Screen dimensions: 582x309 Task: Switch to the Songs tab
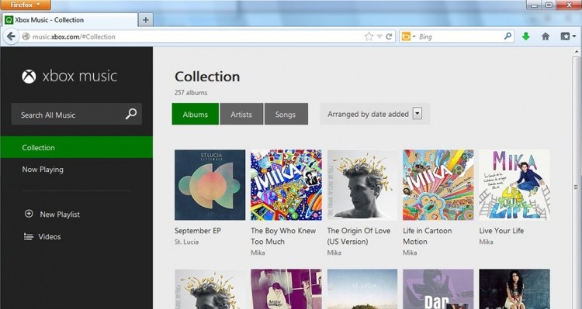(286, 114)
